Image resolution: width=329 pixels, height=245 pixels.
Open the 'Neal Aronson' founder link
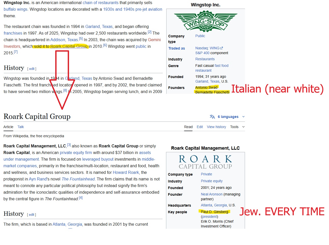212,194
